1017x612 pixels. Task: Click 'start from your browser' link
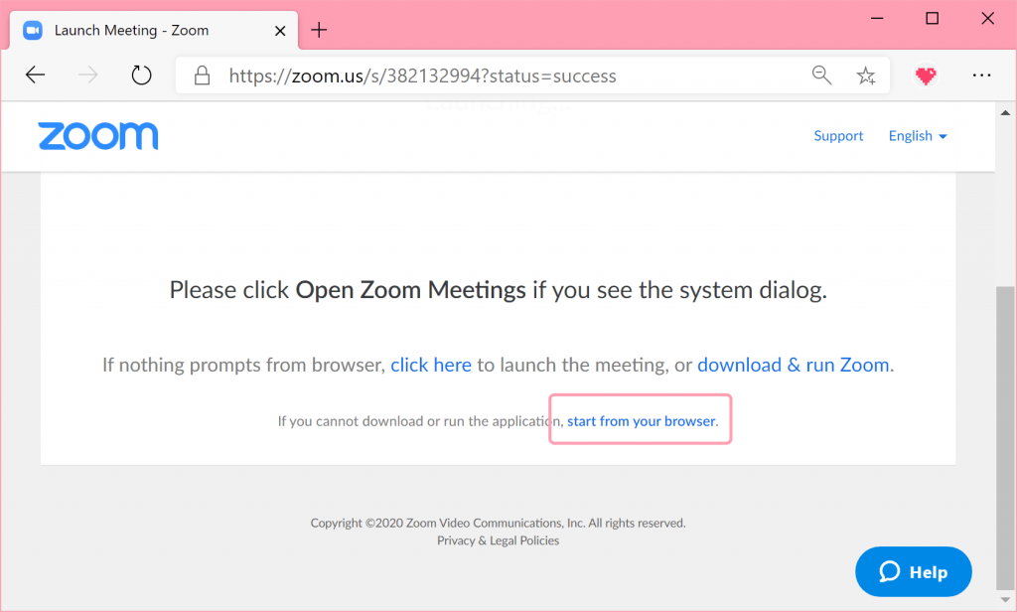[x=641, y=421]
